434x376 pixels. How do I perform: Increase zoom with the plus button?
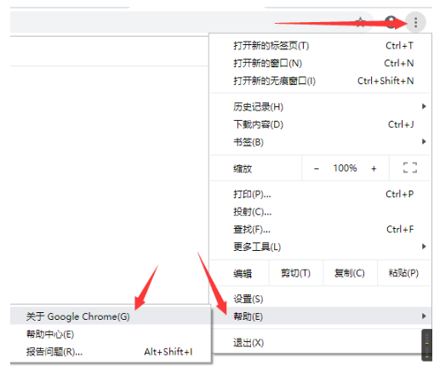(374, 168)
